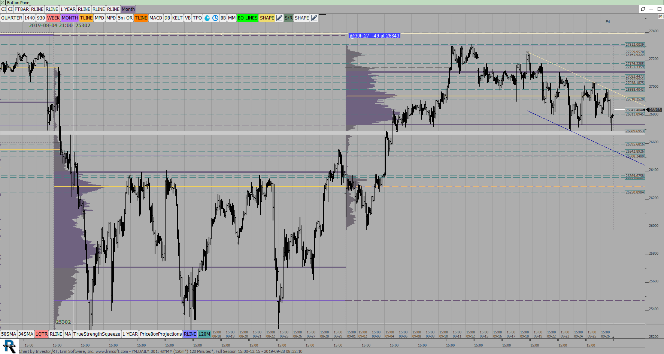Click the PriceBoxProjections button
Image resolution: width=664 pixels, height=354 pixels.
161,334
